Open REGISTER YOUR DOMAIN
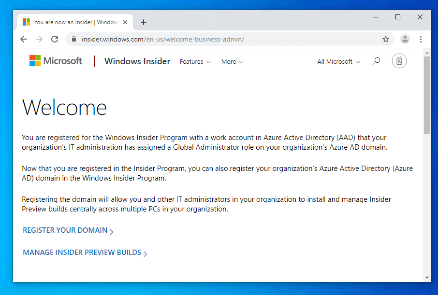Image resolution: width=438 pixels, height=295 pixels. pyautogui.click(x=65, y=231)
